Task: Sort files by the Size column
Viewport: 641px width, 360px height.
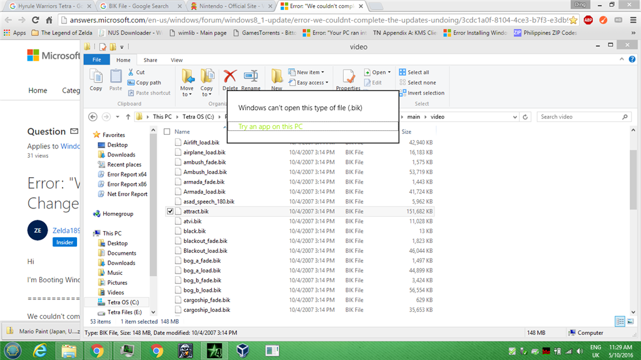Action: click(406, 131)
